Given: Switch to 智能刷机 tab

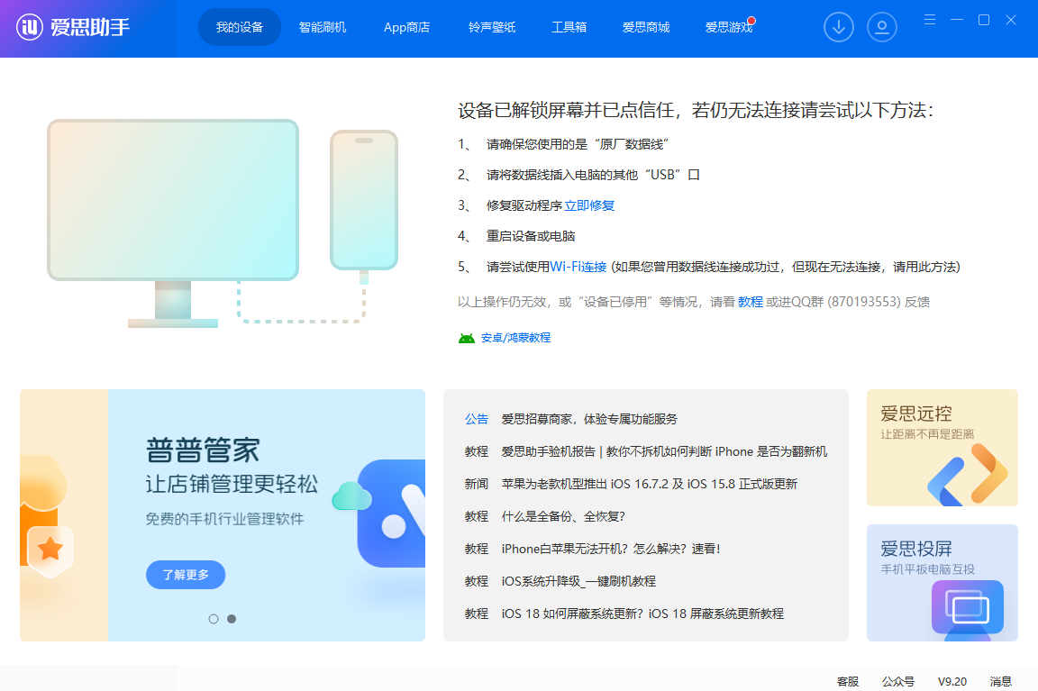Looking at the screenshot, I should tap(323, 27).
